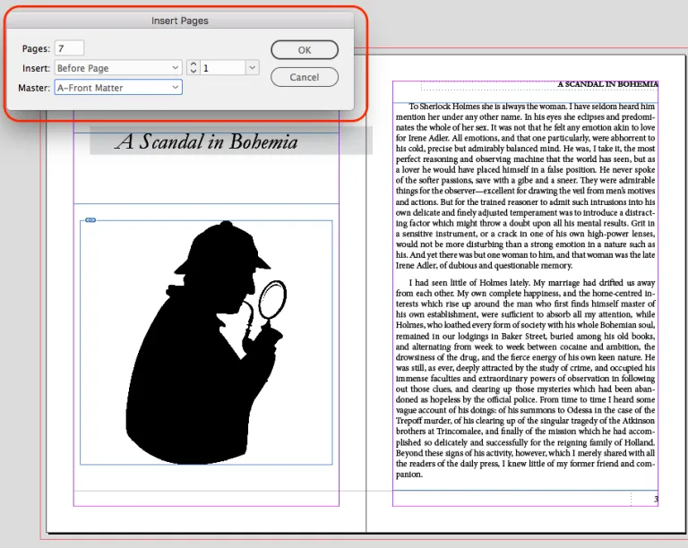This screenshot has width=688, height=548.
Task: Click the 'Insert Pages' dialog title bar
Action: pyautogui.click(x=180, y=21)
